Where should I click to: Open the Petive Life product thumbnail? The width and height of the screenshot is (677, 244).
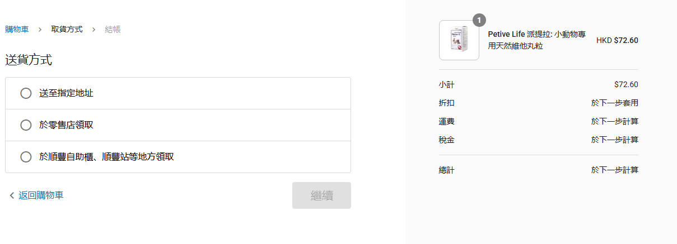click(459, 40)
